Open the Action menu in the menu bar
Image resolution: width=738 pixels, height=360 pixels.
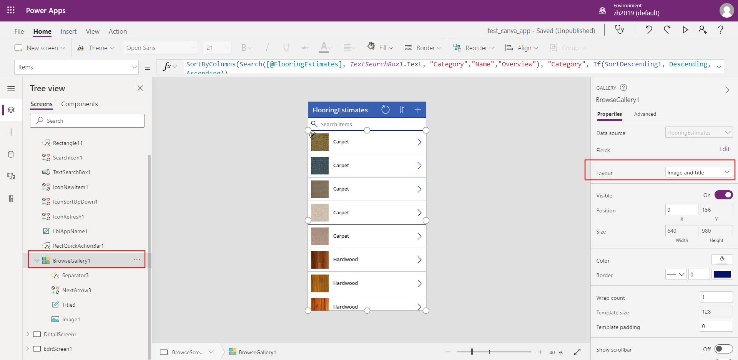click(117, 31)
